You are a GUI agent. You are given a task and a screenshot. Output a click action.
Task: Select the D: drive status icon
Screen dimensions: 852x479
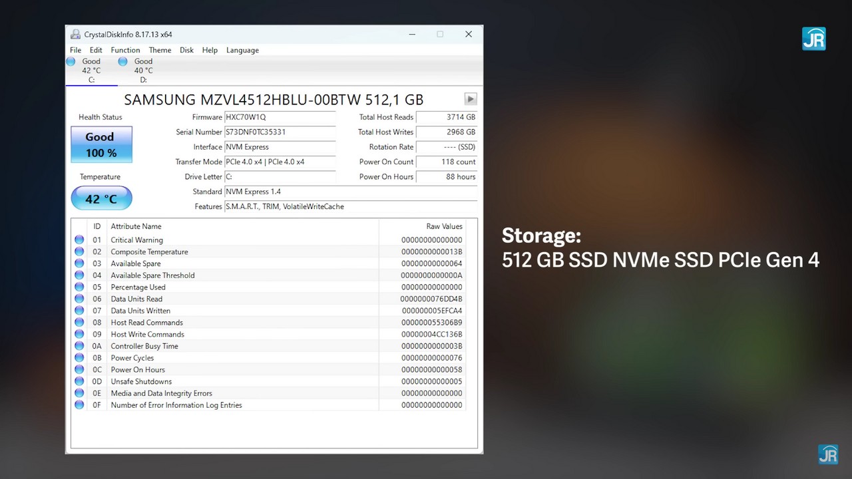click(123, 61)
